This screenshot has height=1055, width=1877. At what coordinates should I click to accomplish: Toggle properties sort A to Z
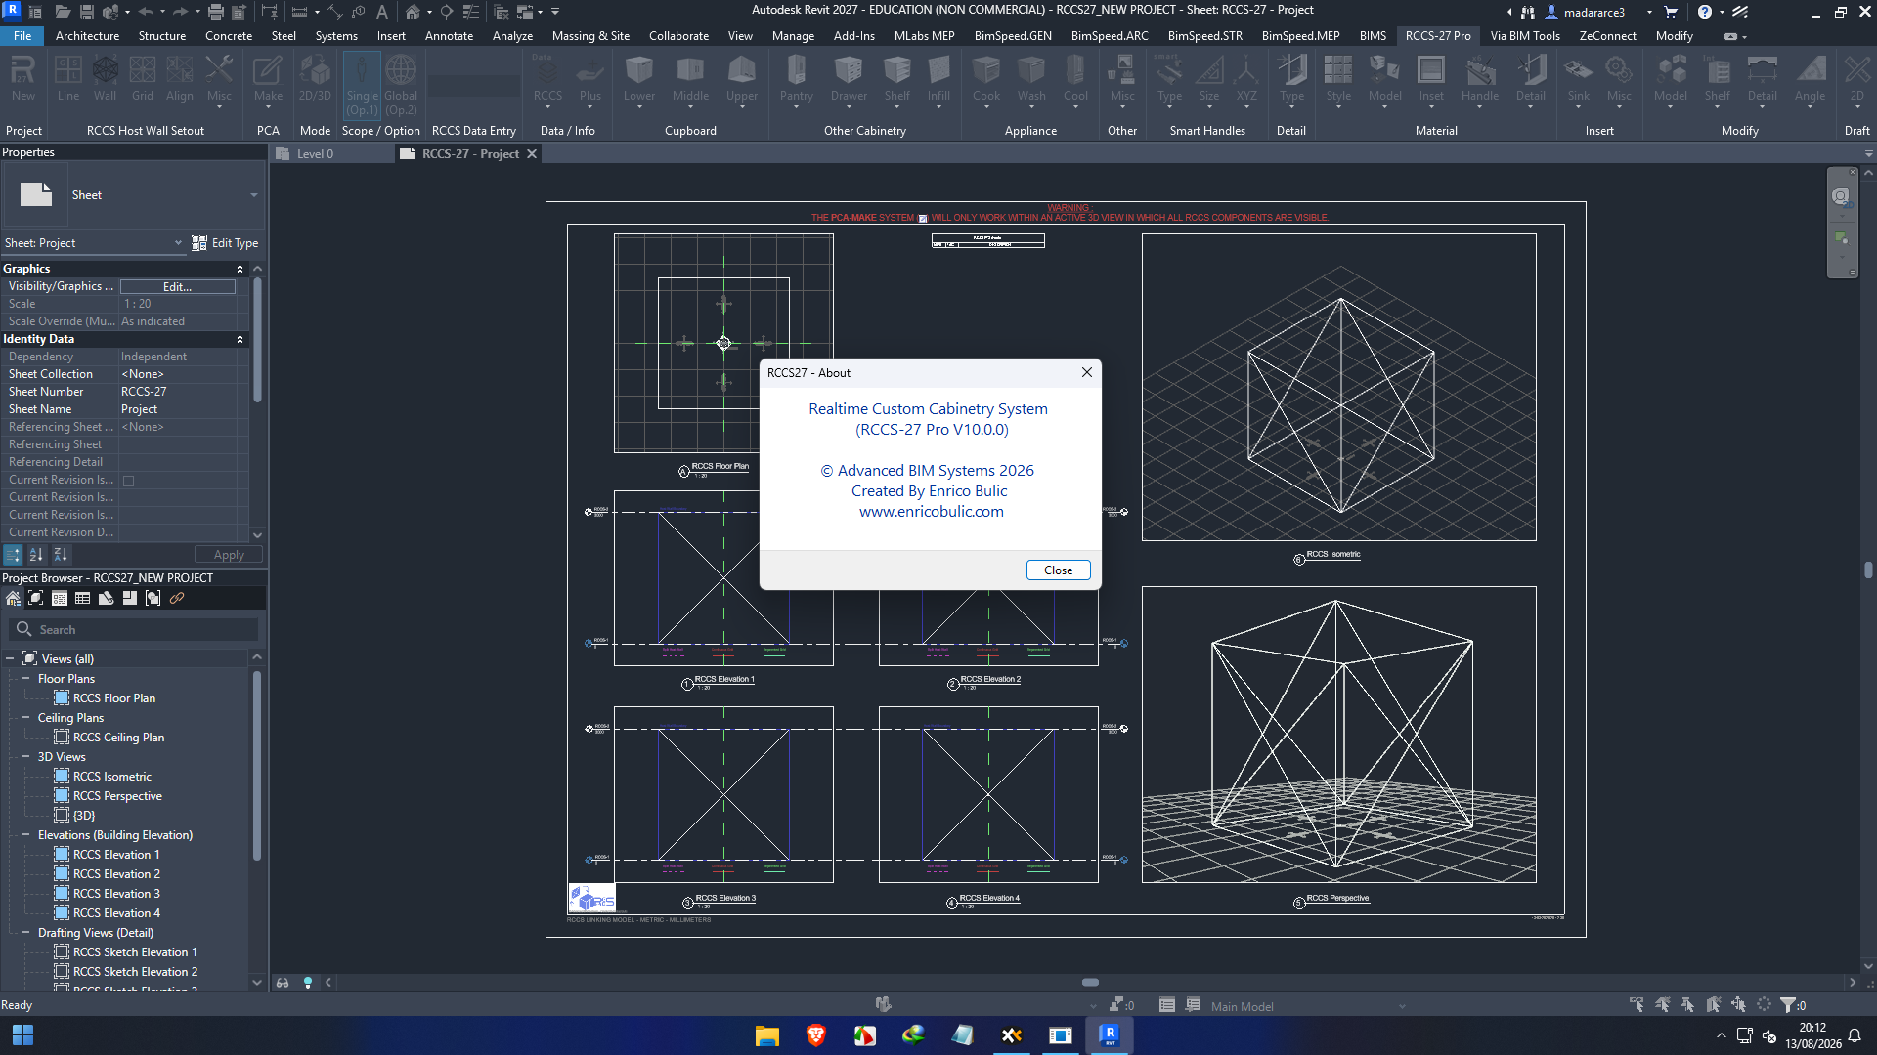36,555
